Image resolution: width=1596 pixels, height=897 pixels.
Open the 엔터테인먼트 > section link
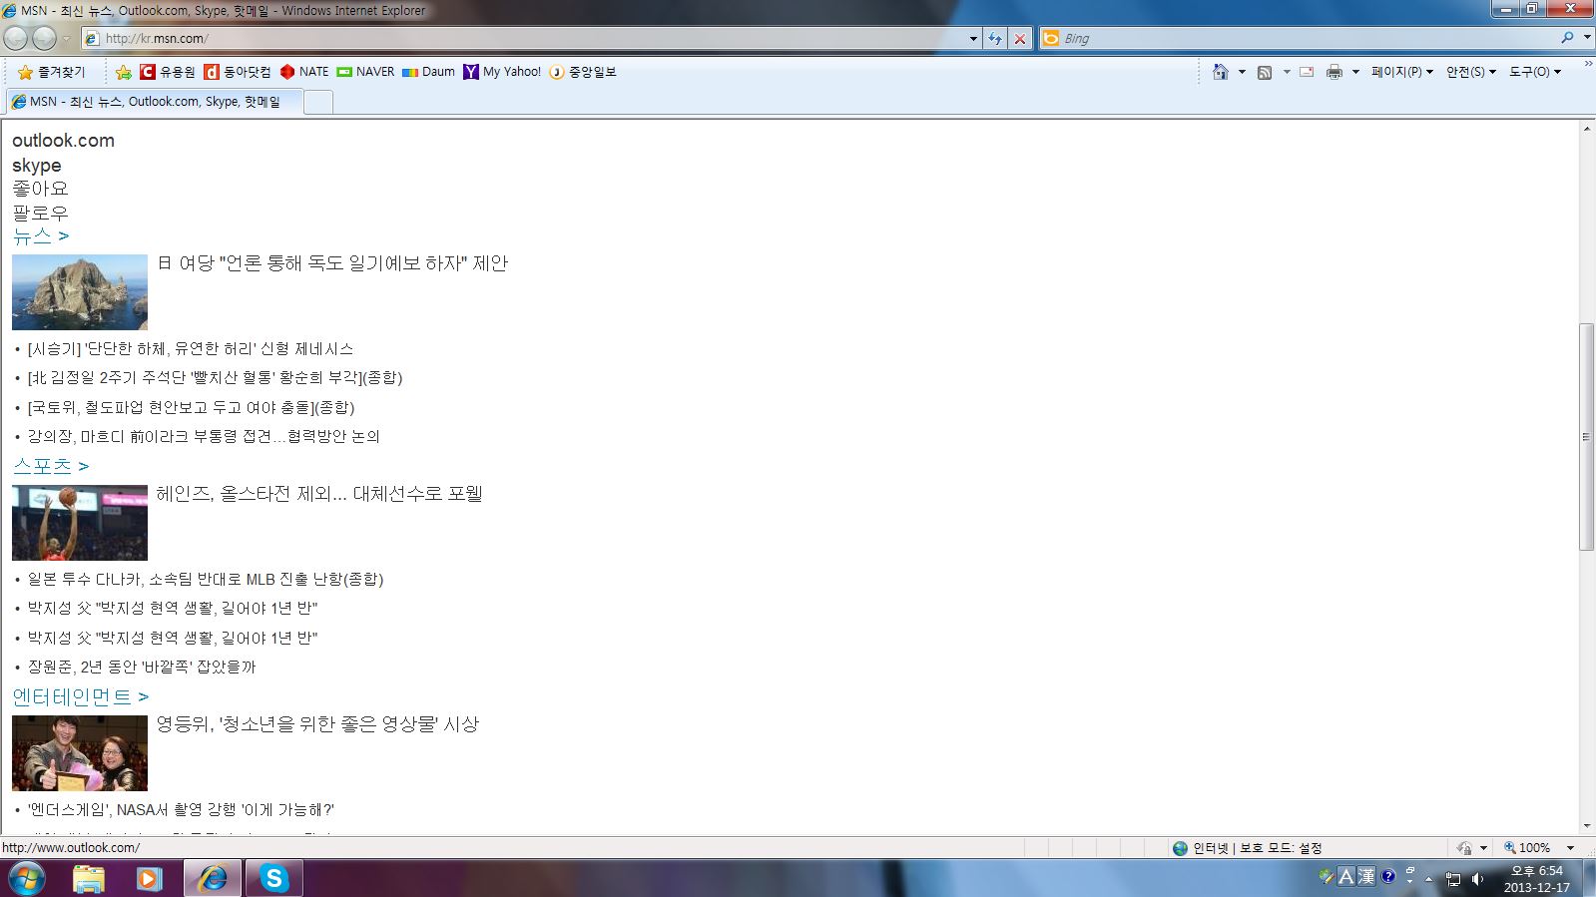tap(81, 696)
